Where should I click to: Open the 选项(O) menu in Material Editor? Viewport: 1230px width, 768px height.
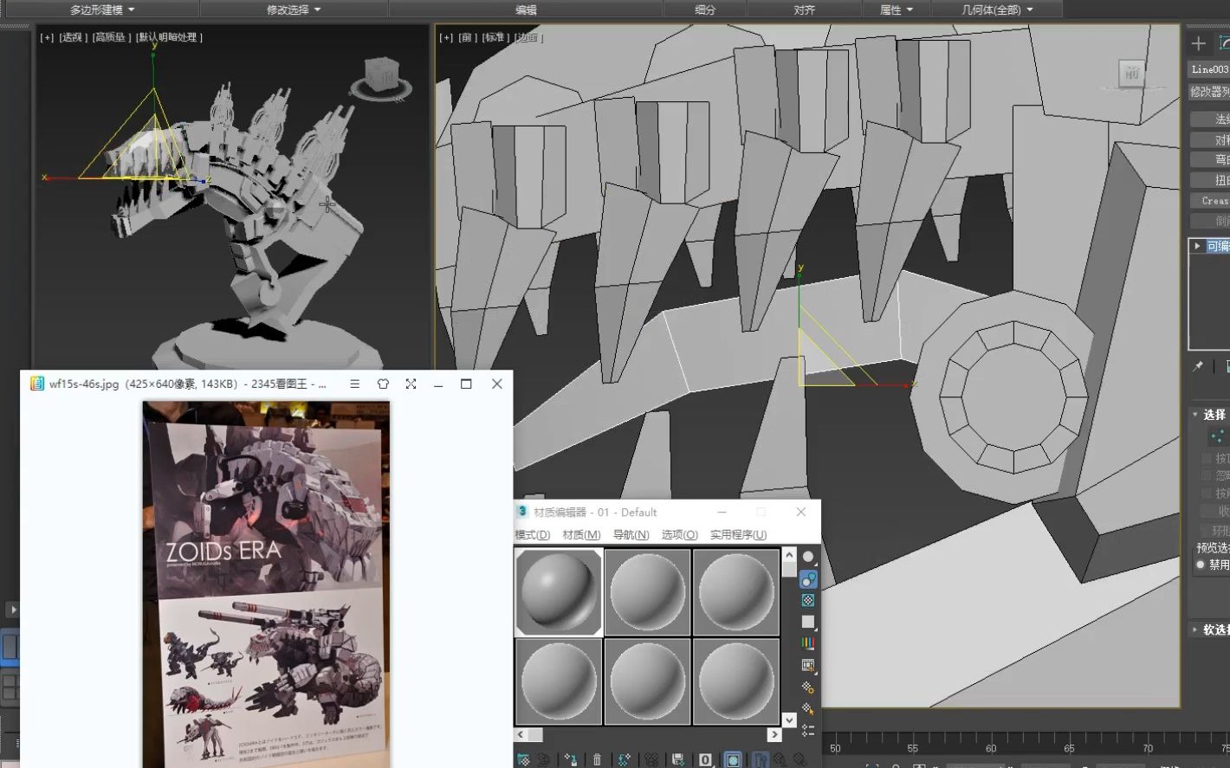pyautogui.click(x=682, y=535)
